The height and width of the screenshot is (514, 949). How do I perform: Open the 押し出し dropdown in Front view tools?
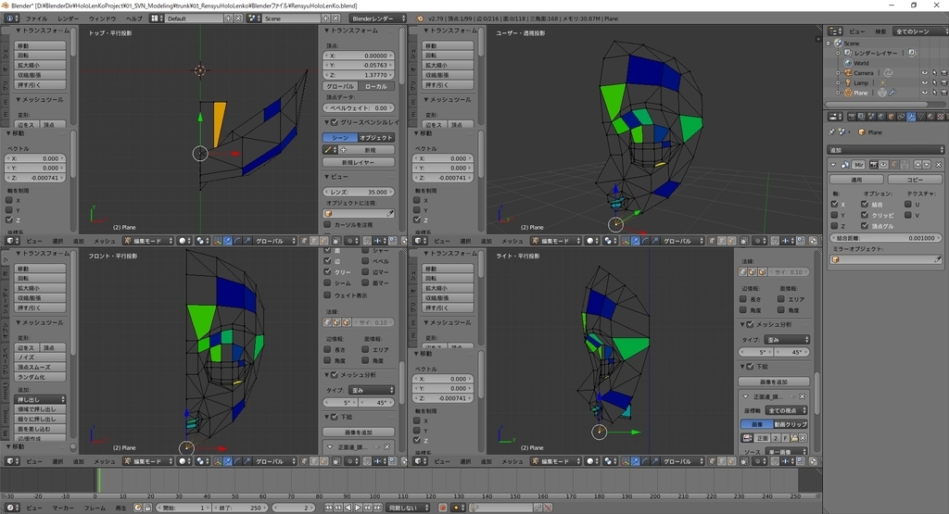[40, 399]
